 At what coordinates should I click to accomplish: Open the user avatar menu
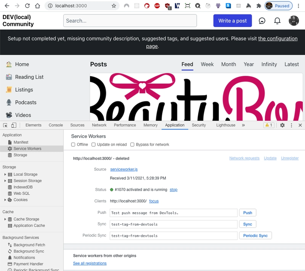(x=294, y=21)
